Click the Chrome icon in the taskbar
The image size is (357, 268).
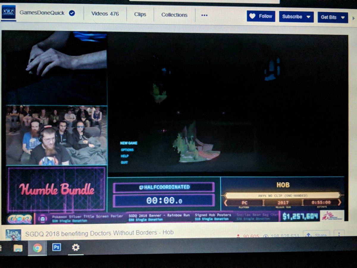coord(37,248)
